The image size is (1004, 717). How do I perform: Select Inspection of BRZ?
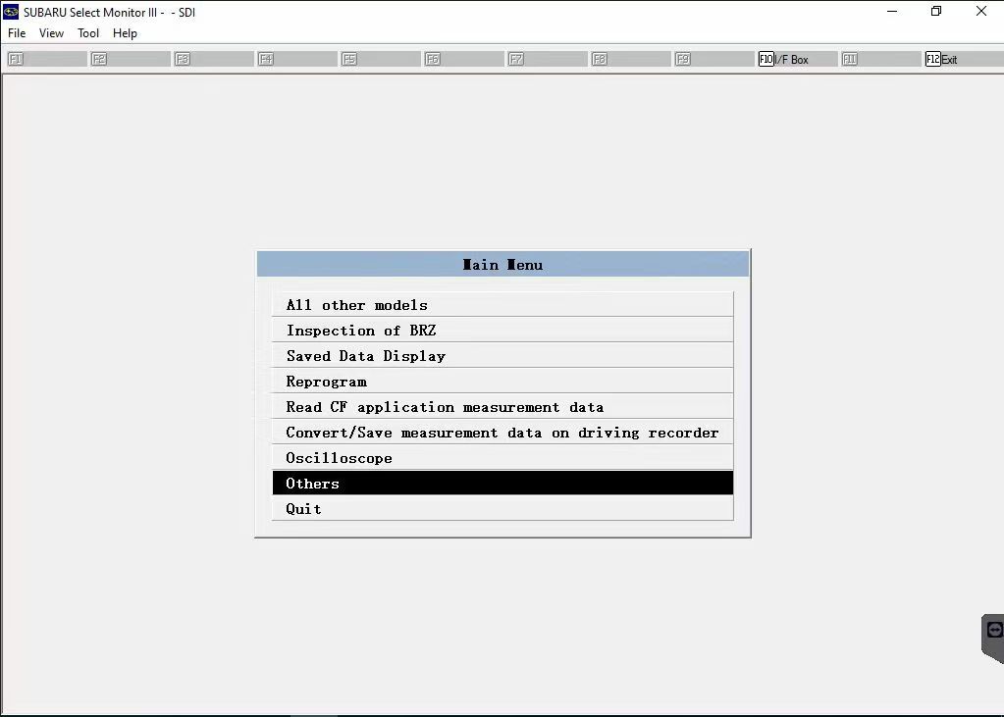(x=502, y=331)
